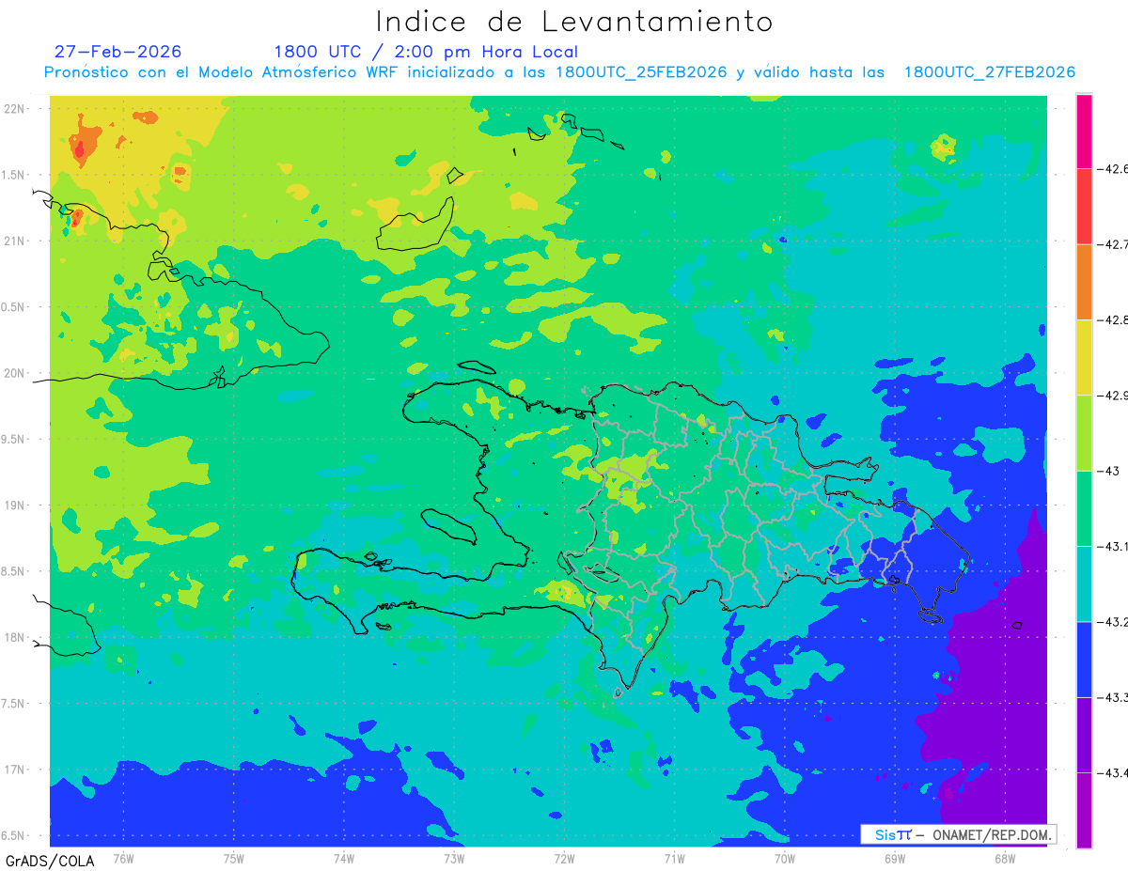Click the latitude label "17N"
Screen dimensions: 1128x871
click(15, 770)
